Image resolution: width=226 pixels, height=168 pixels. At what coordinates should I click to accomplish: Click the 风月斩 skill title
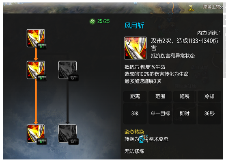click(x=134, y=26)
